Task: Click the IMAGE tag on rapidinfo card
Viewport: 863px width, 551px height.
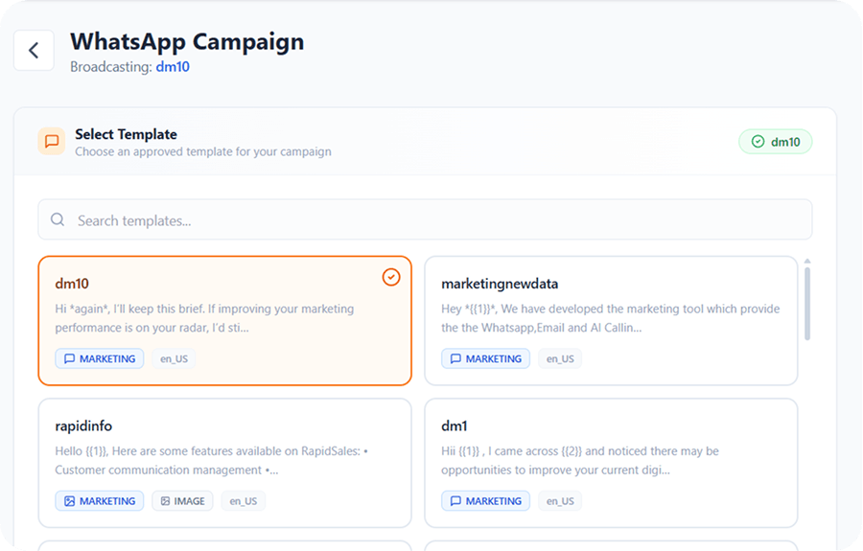Action: click(183, 501)
